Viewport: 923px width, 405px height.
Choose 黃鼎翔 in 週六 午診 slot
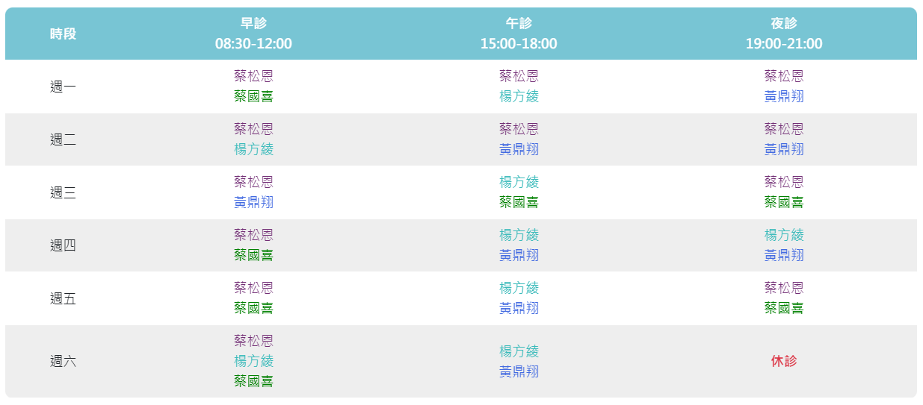click(x=519, y=371)
